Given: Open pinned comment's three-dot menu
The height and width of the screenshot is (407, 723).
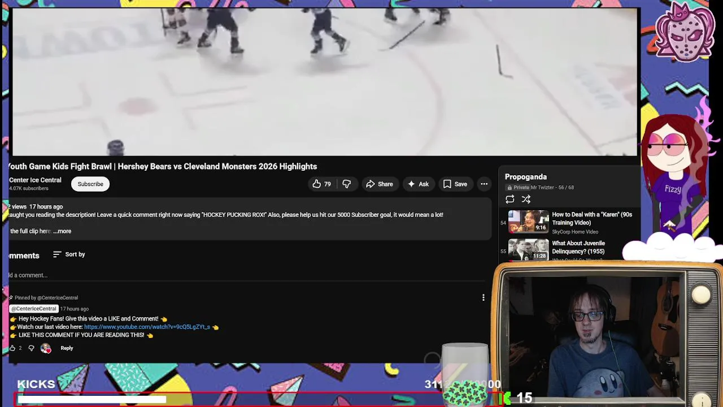Looking at the screenshot, I should coord(484,297).
